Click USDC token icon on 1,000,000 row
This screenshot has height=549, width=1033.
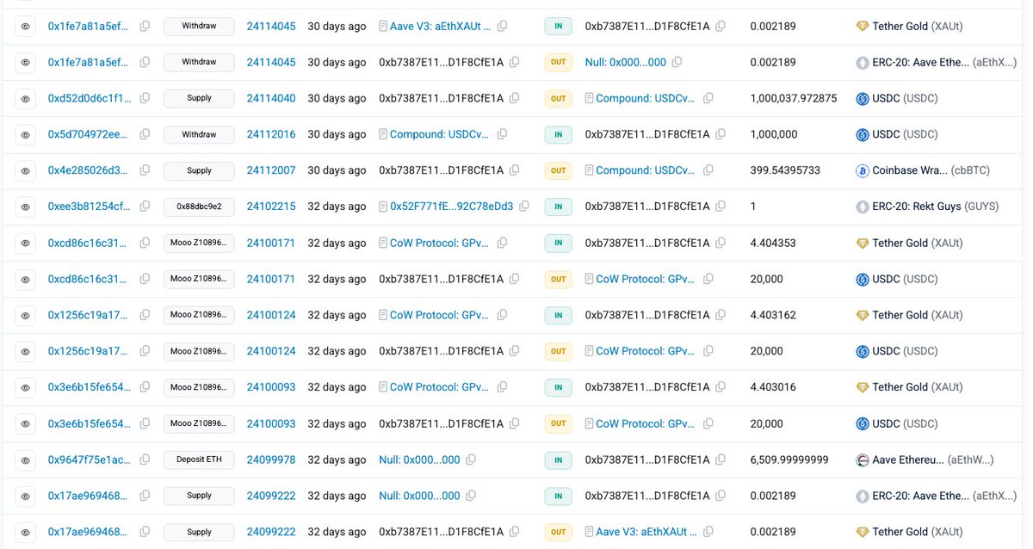tap(863, 135)
